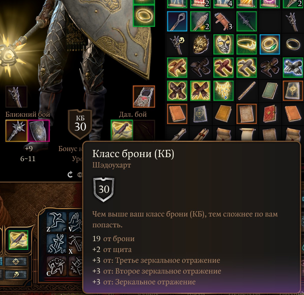This screenshot has height=295, width=304.
Task: Pick the white mask with glowing eyes
Action: click(x=223, y=45)
